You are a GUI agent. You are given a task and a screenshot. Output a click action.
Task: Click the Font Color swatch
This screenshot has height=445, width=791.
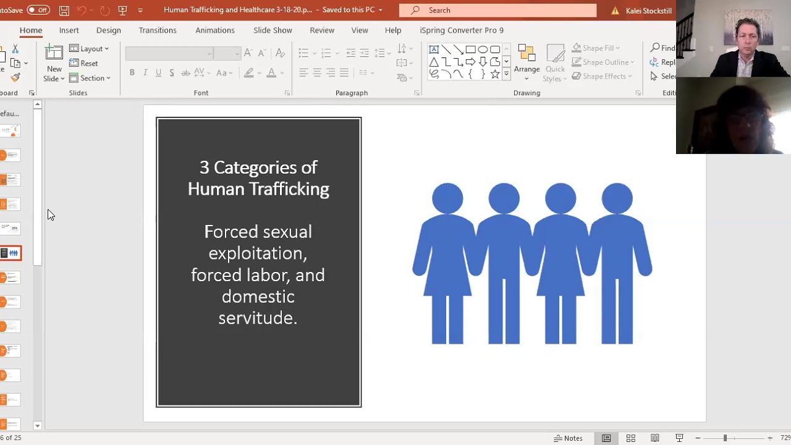coord(271,73)
